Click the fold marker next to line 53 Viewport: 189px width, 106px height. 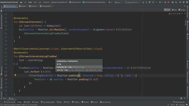point(13,22)
